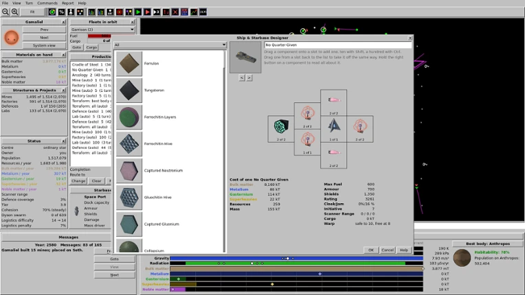Collapse the Materials on hand panel arrow
525x295 pixels.
[x=63, y=55]
